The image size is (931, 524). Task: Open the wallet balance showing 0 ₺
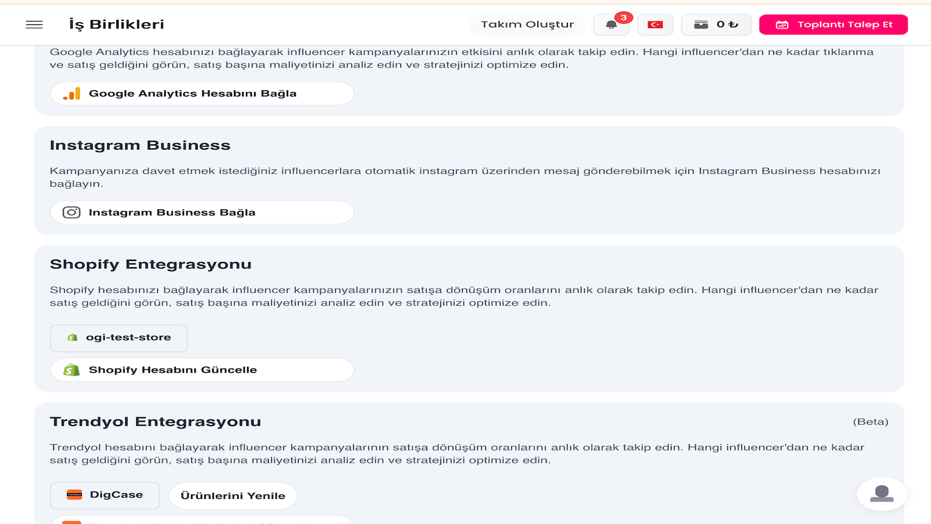pos(716,24)
